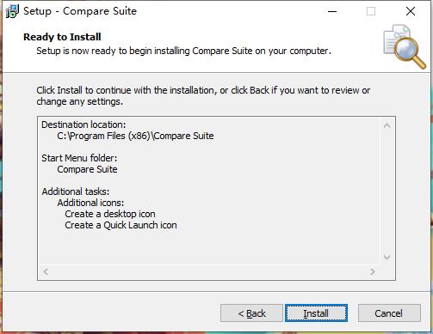Click the setup installer icon in title bar
Image resolution: width=433 pixels, height=334 pixels.
pyautogui.click(x=12, y=11)
